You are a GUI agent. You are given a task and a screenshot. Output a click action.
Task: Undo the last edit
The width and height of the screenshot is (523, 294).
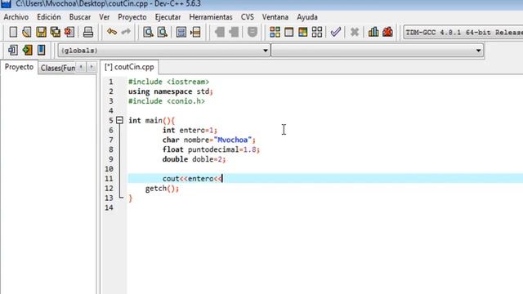[x=112, y=32]
